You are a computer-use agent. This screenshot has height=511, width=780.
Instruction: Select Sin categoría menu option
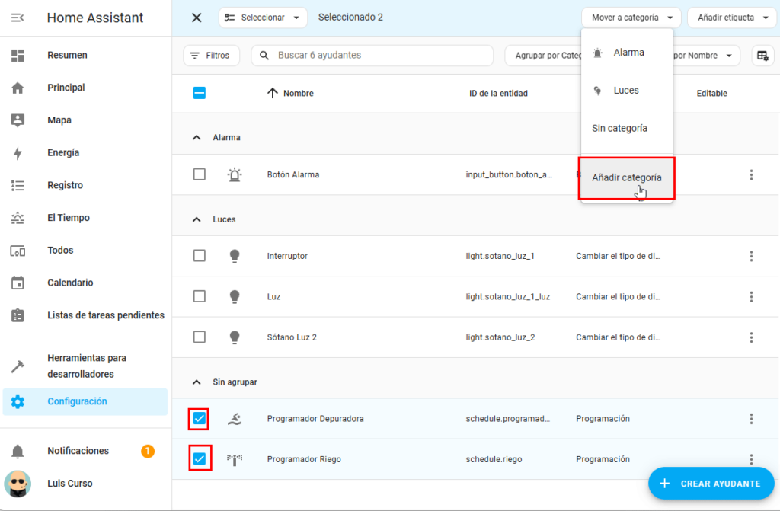pos(619,129)
